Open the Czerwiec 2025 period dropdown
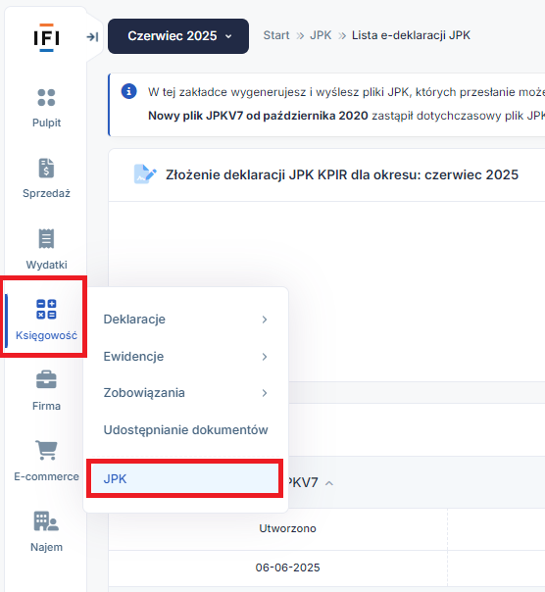The image size is (545, 592). pos(178,36)
